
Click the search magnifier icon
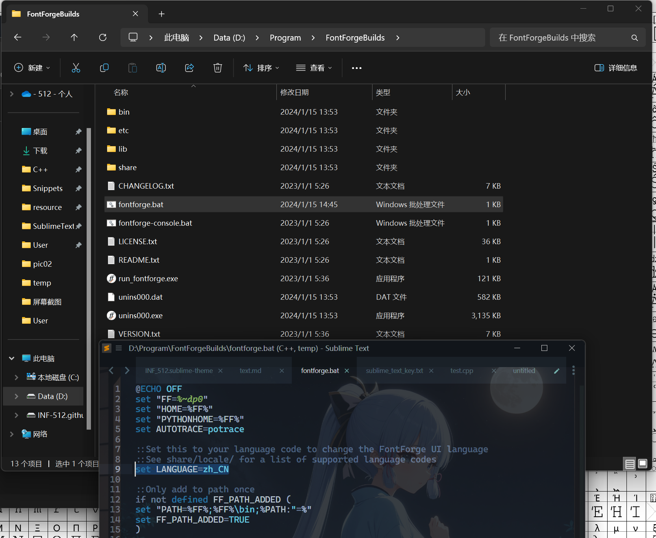[x=634, y=38]
